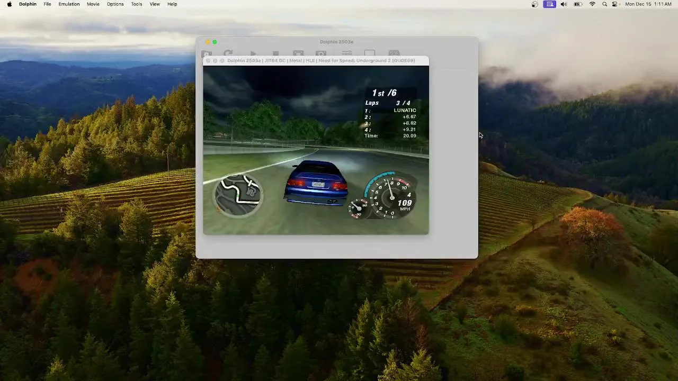Open the Dolphin application menu
Screen dimensions: 678x381
(x=28, y=4)
